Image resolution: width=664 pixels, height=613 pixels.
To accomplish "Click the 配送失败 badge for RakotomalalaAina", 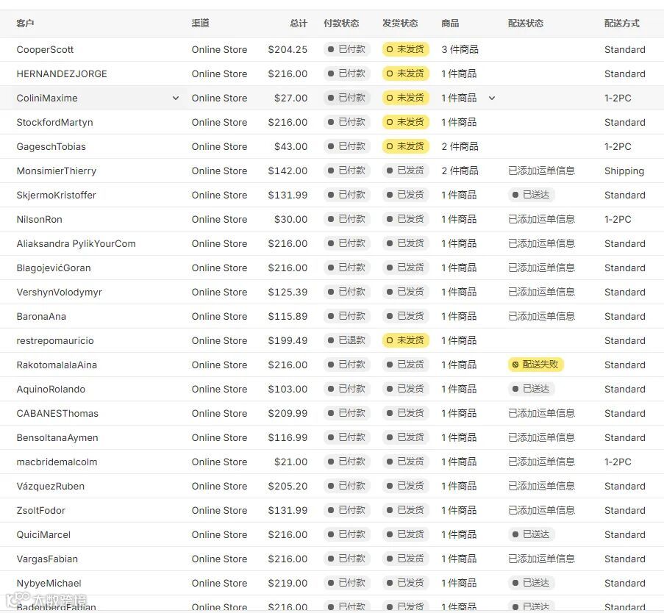I will 536,365.
